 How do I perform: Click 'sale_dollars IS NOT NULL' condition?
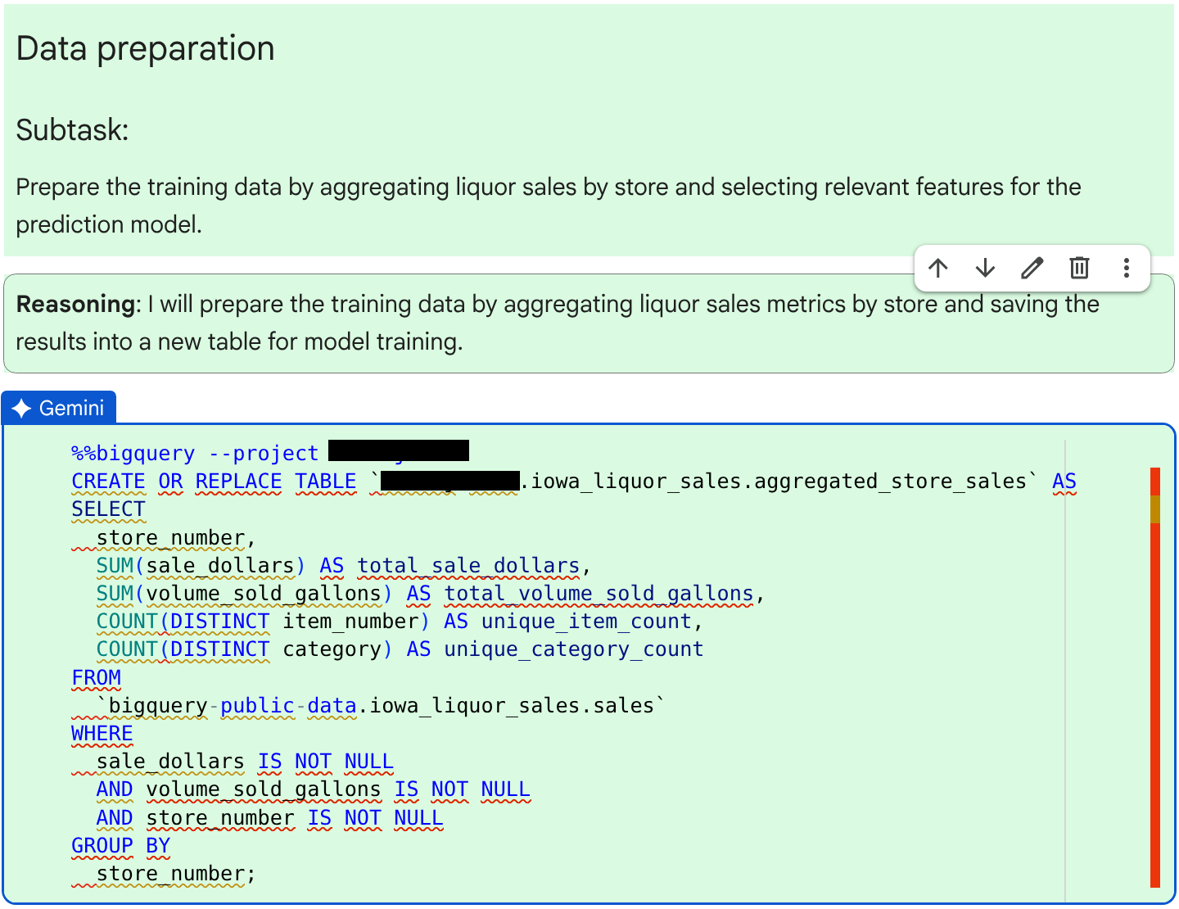tap(245, 762)
